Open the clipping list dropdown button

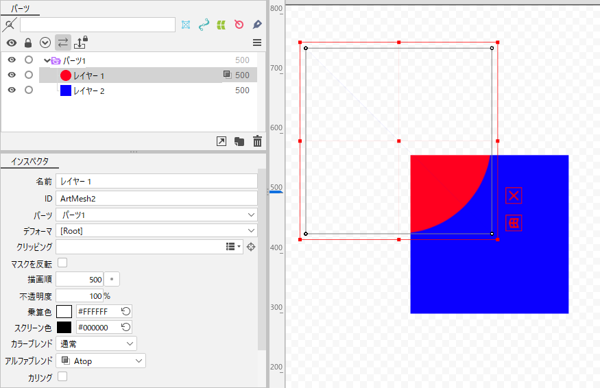233,247
